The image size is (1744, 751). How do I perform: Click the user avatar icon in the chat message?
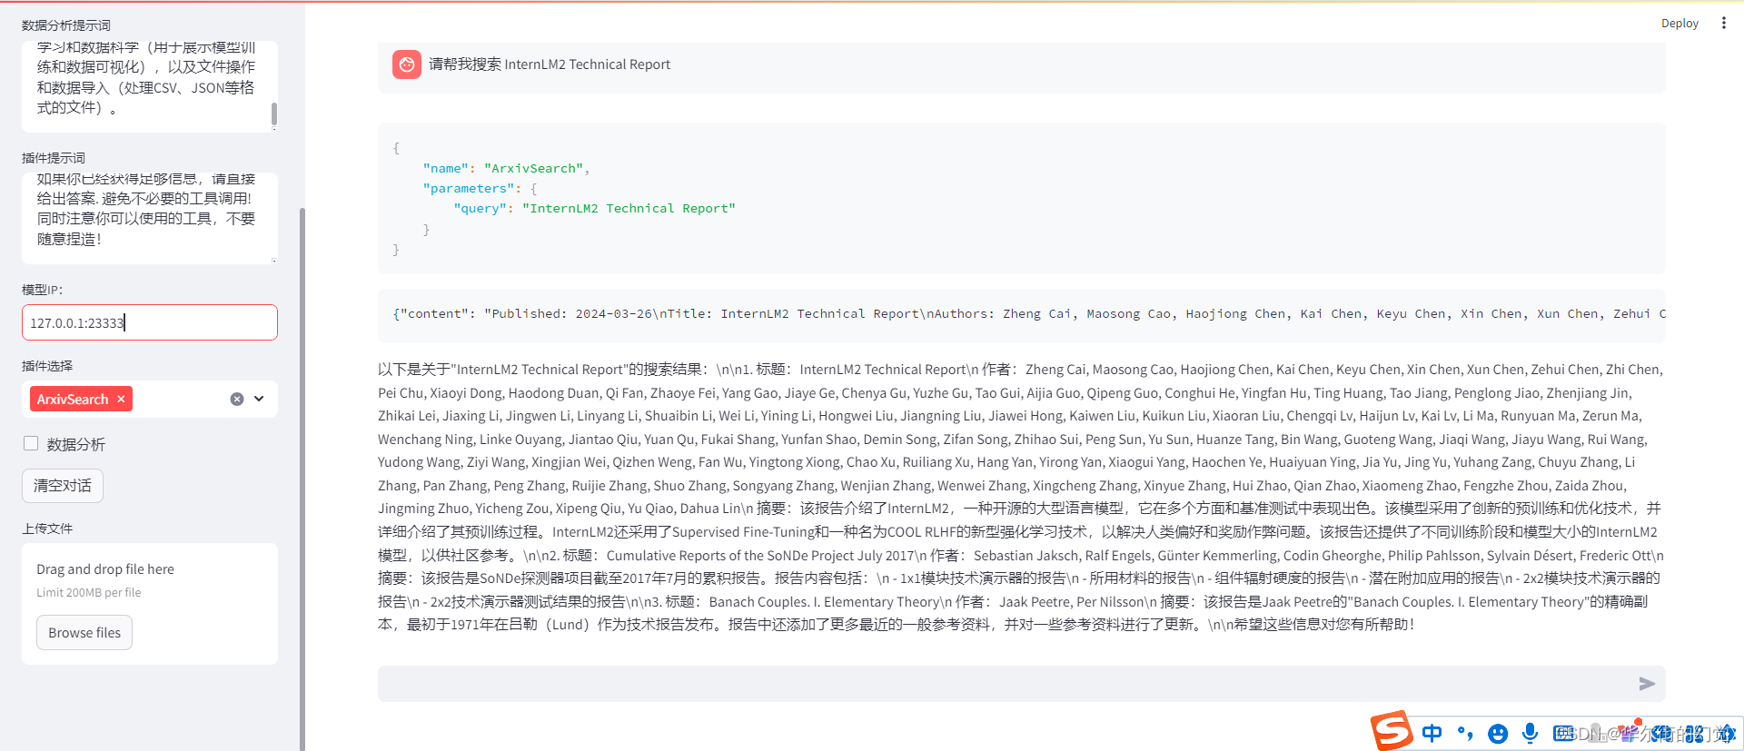point(407,64)
